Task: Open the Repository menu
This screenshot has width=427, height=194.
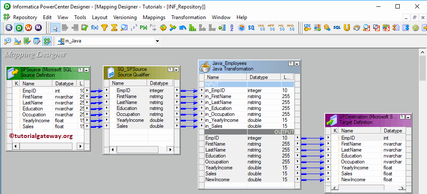Action: [25, 17]
